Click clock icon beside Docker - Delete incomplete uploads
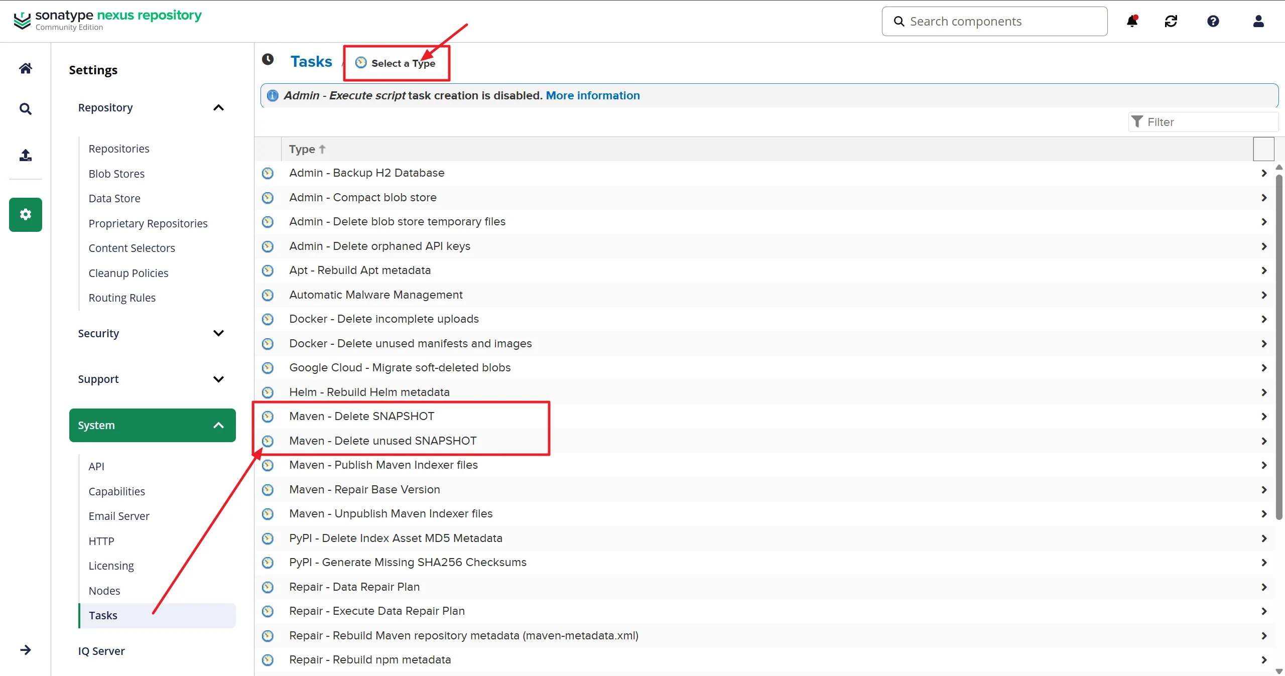Image resolution: width=1285 pixels, height=676 pixels. (268, 319)
